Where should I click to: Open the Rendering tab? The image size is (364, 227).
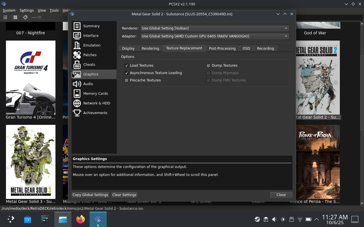pos(150,49)
